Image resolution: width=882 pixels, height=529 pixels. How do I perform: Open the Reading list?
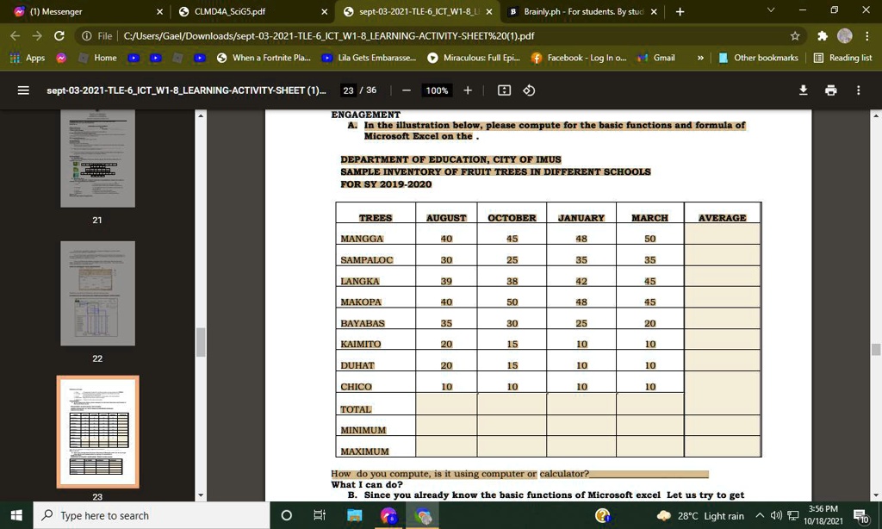pos(842,58)
